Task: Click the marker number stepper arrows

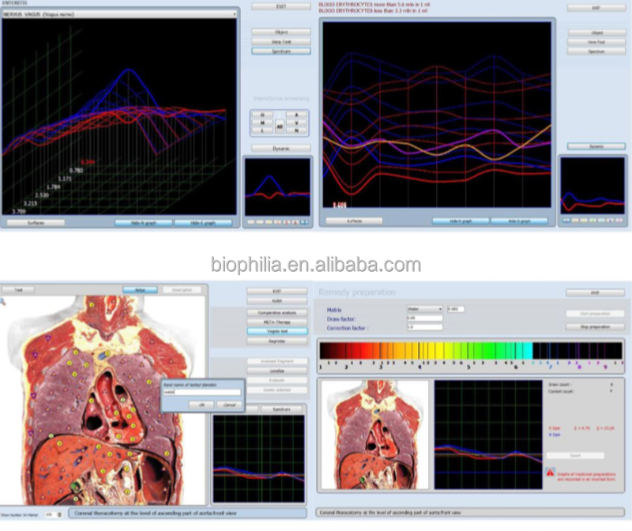Action: pyautogui.click(x=60, y=515)
